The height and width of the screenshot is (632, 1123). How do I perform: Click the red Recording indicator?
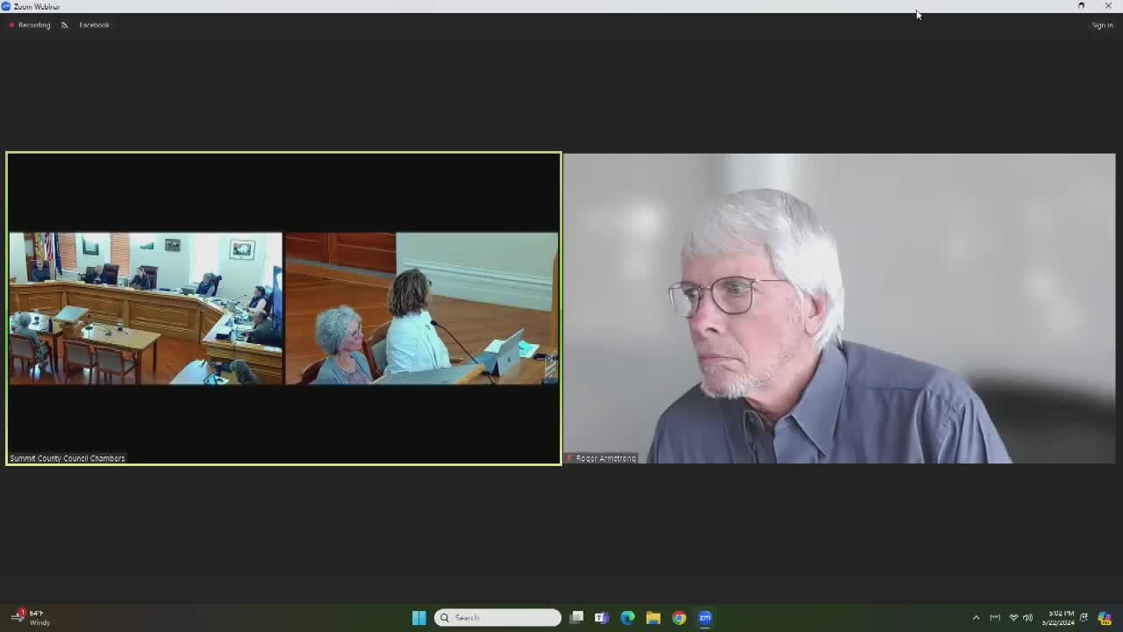coord(30,25)
